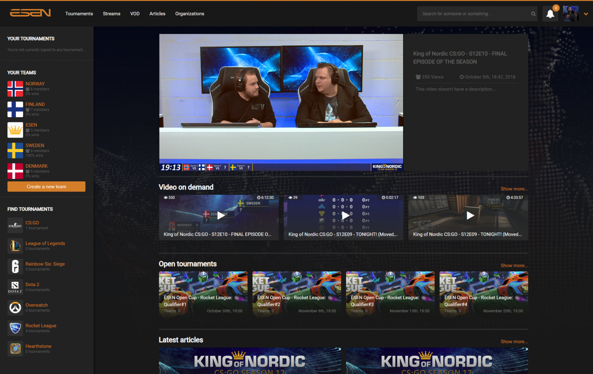Click the search magnifier icon

tap(533, 14)
